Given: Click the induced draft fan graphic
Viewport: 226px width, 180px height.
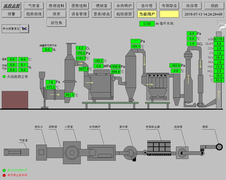Looking at the screenshot, I should click(x=200, y=104).
